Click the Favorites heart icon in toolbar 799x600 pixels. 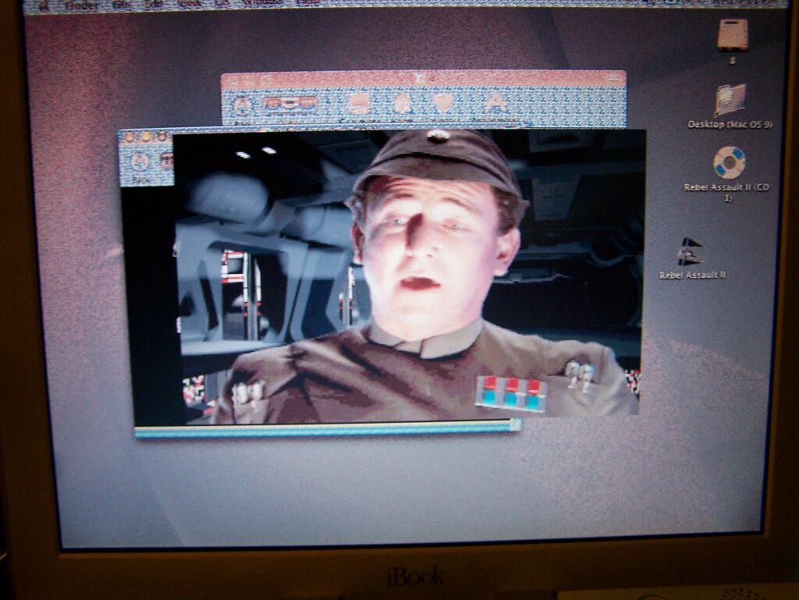click(x=443, y=104)
